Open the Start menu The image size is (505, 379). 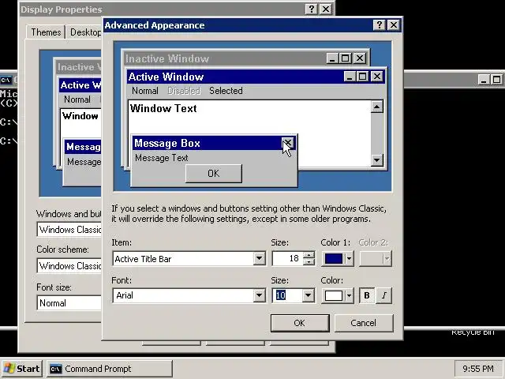[x=22, y=369]
